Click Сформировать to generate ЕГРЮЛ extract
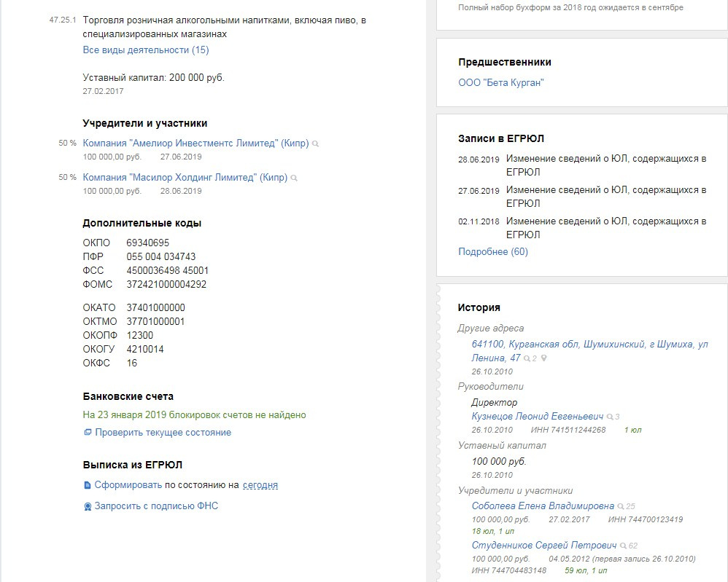 (x=128, y=485)
